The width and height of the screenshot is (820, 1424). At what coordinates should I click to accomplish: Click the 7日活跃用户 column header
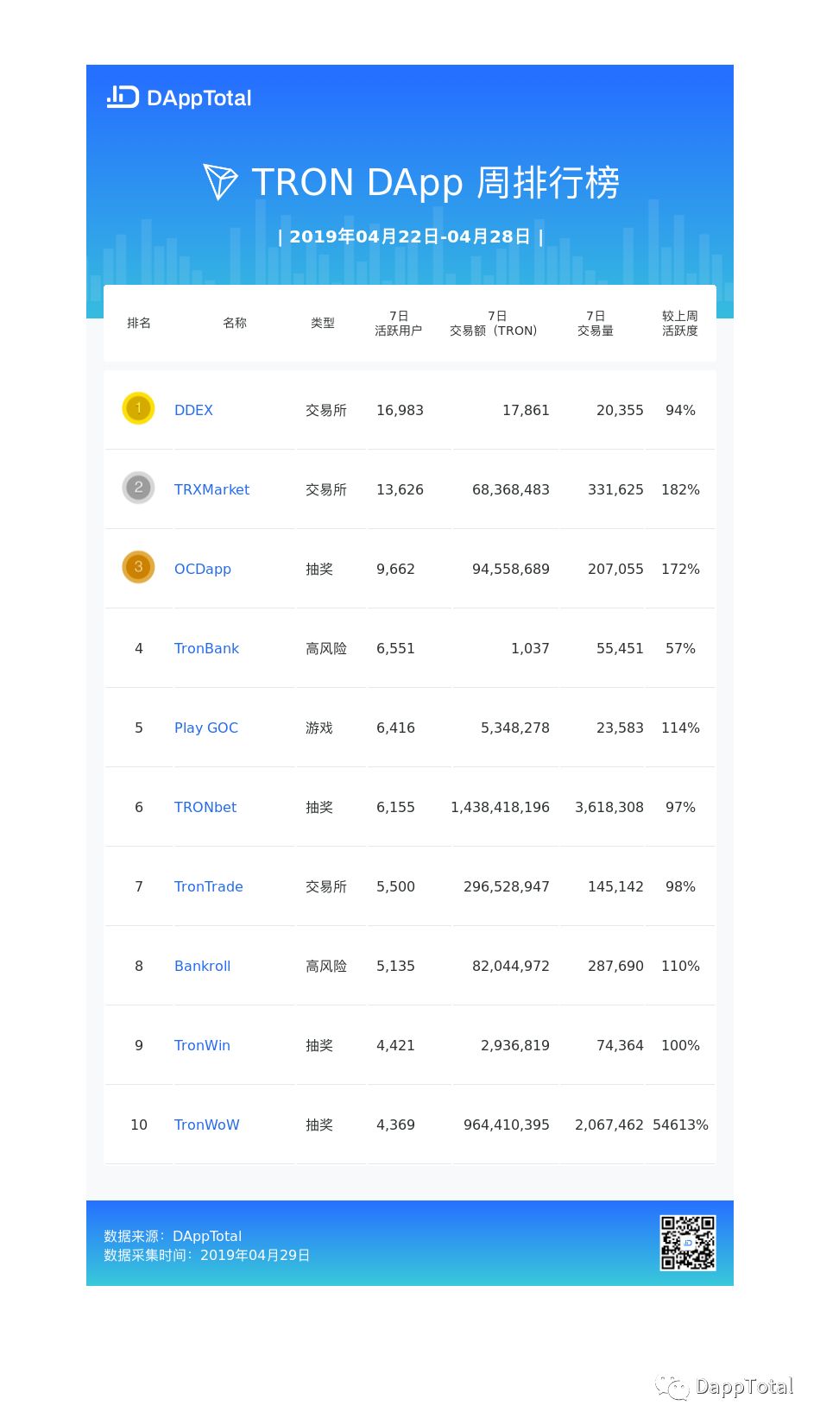tap(398, 323)
